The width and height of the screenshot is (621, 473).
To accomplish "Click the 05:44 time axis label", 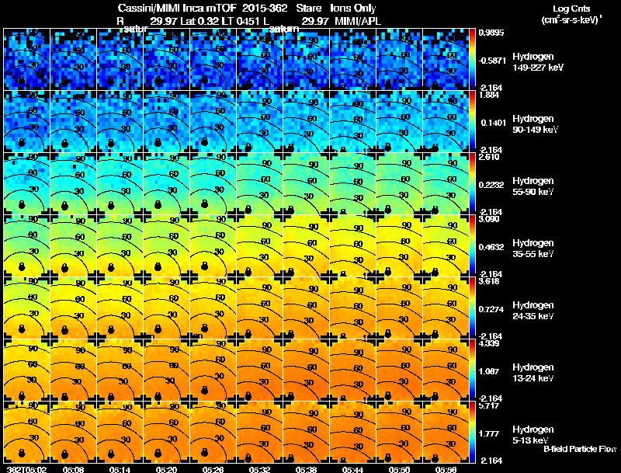I will [x=352, y=469].
